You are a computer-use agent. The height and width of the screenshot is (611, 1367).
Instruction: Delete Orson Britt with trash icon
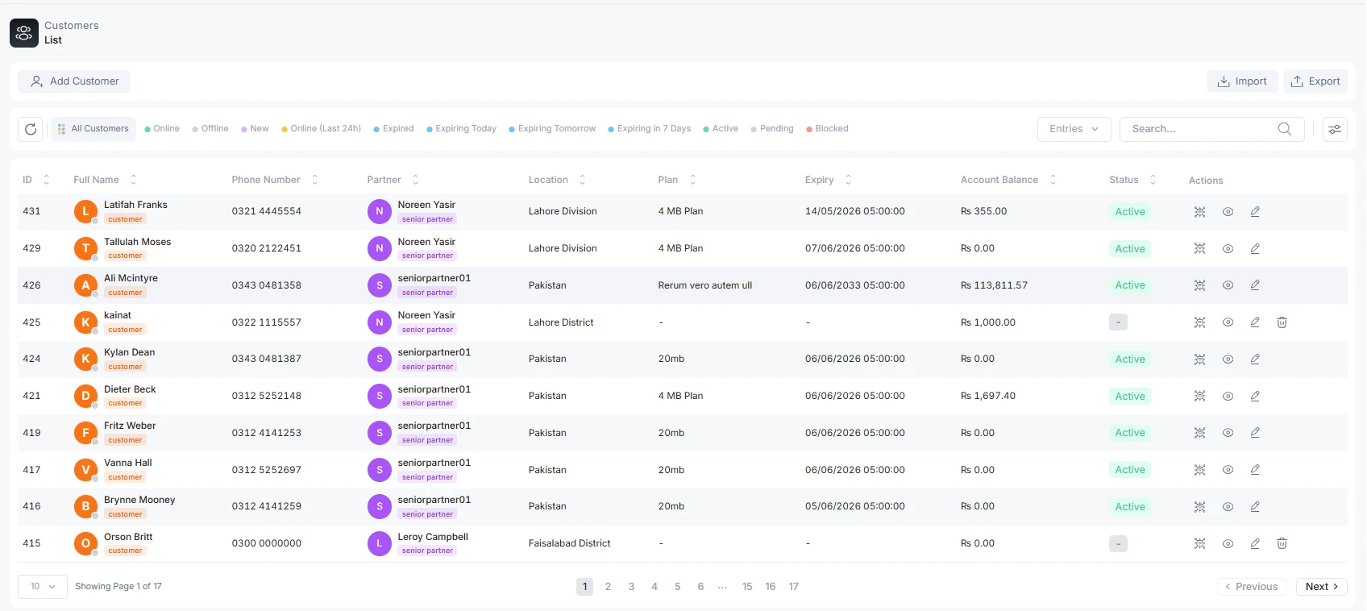1282,544
